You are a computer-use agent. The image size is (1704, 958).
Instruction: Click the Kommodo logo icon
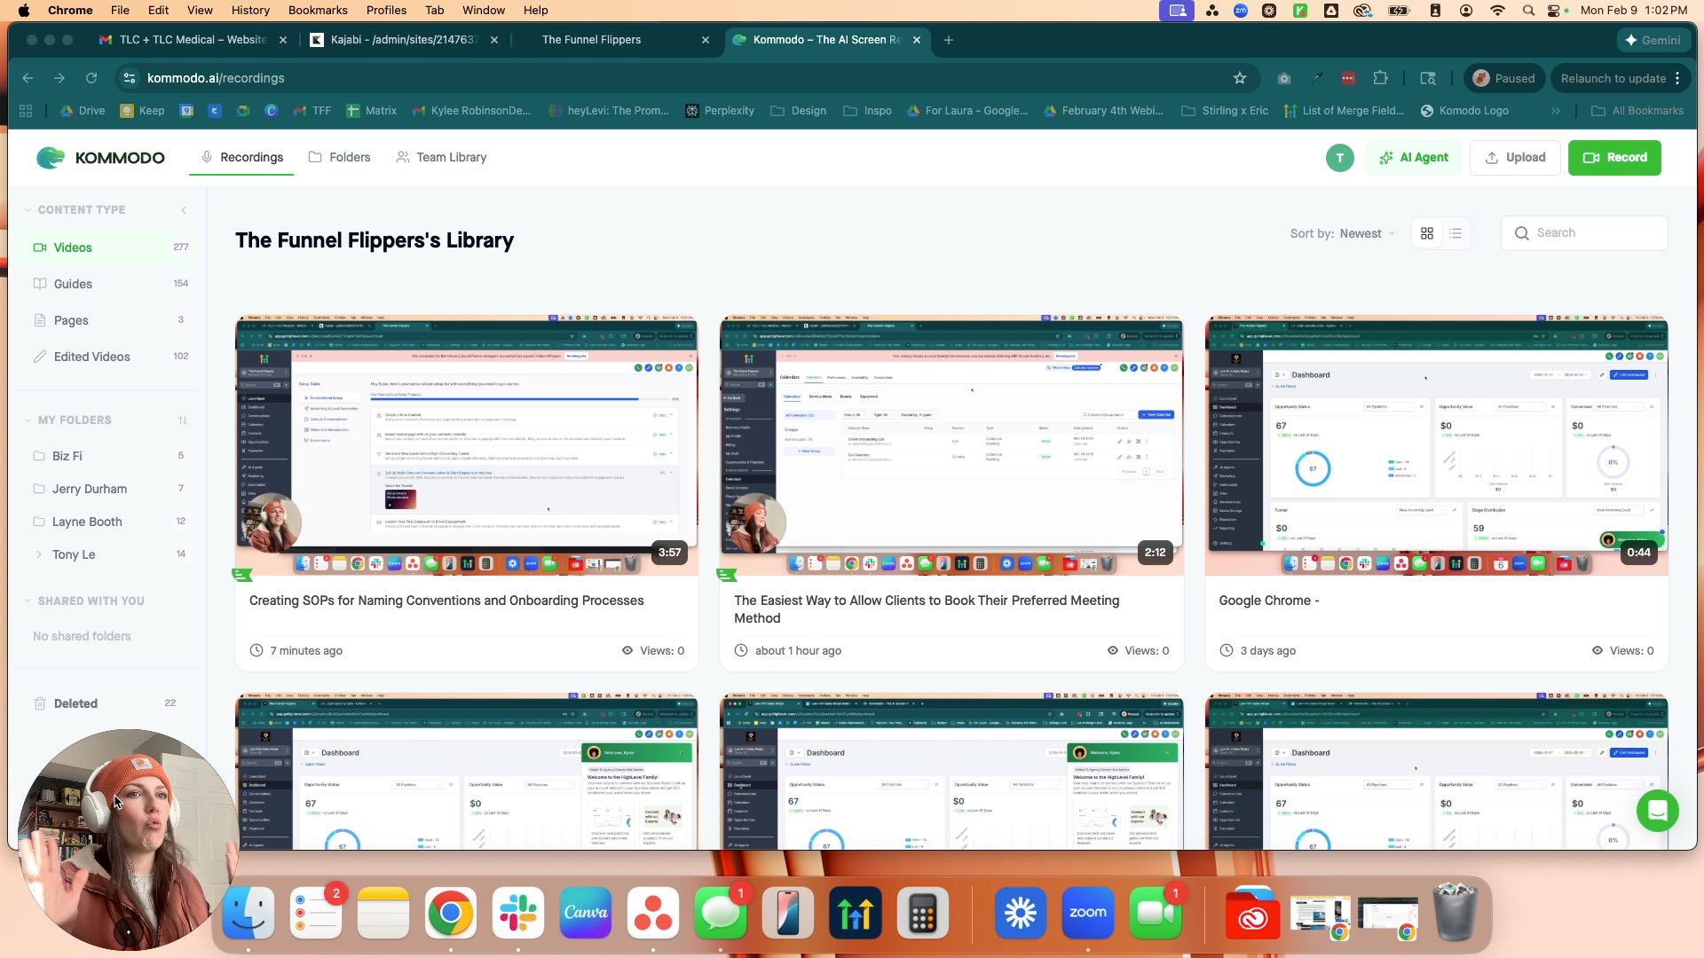pyautogui.click(x=51, y=158)
